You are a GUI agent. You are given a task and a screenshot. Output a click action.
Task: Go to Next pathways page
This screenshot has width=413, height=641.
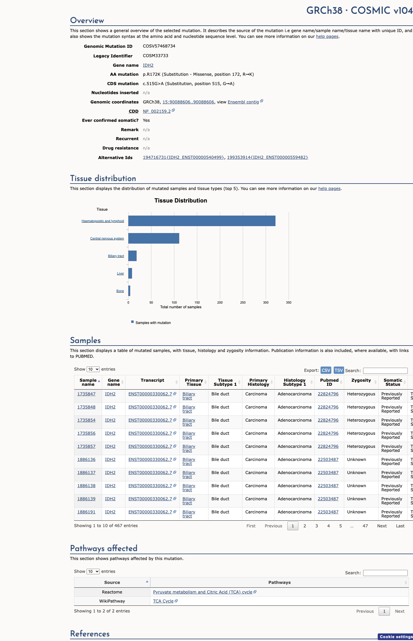400,611
